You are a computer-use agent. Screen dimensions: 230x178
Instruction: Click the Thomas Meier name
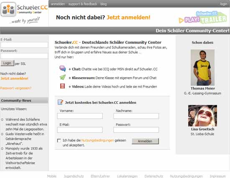203,88
